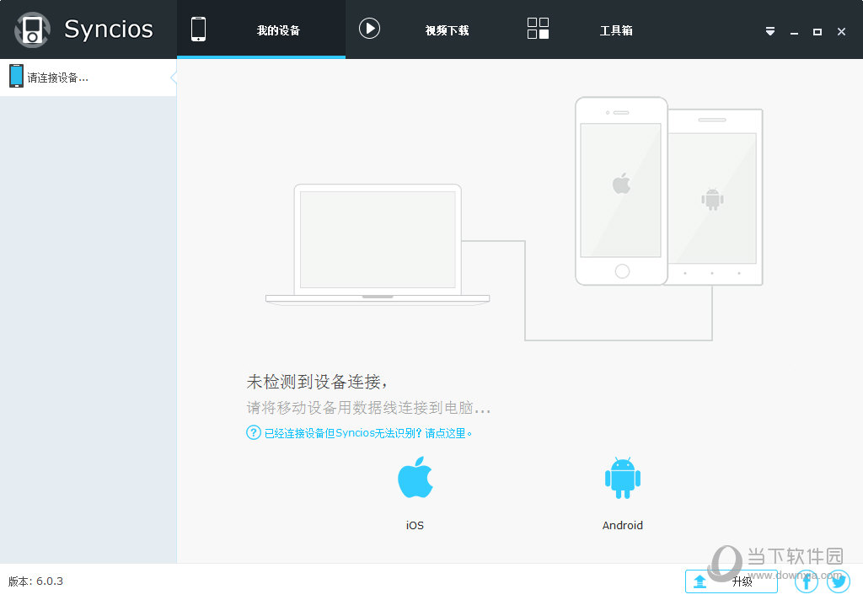This screenshot has height=600, width=863.
Task: Select the iOS label
Action: pos(415,526)
